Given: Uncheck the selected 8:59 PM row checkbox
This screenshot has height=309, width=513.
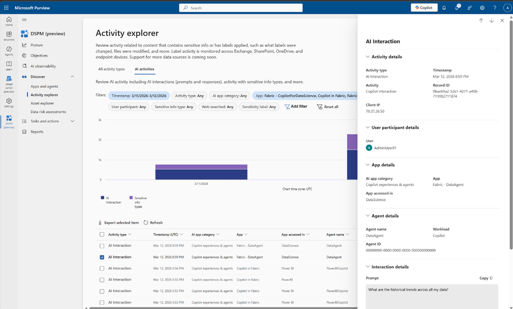Looking at the screenshot, I should (102, 257).
